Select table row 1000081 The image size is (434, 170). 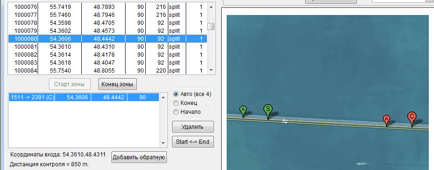click(x=108, y=46)
